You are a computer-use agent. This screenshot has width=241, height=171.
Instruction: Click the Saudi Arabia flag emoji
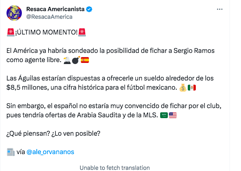click(x=164, y=116)
